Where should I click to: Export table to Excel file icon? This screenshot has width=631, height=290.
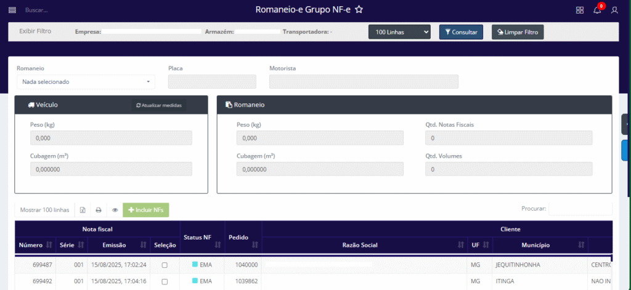pos(83,210)
